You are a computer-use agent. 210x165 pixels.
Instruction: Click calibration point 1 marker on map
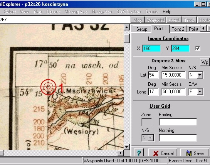(x=48, y=87)
